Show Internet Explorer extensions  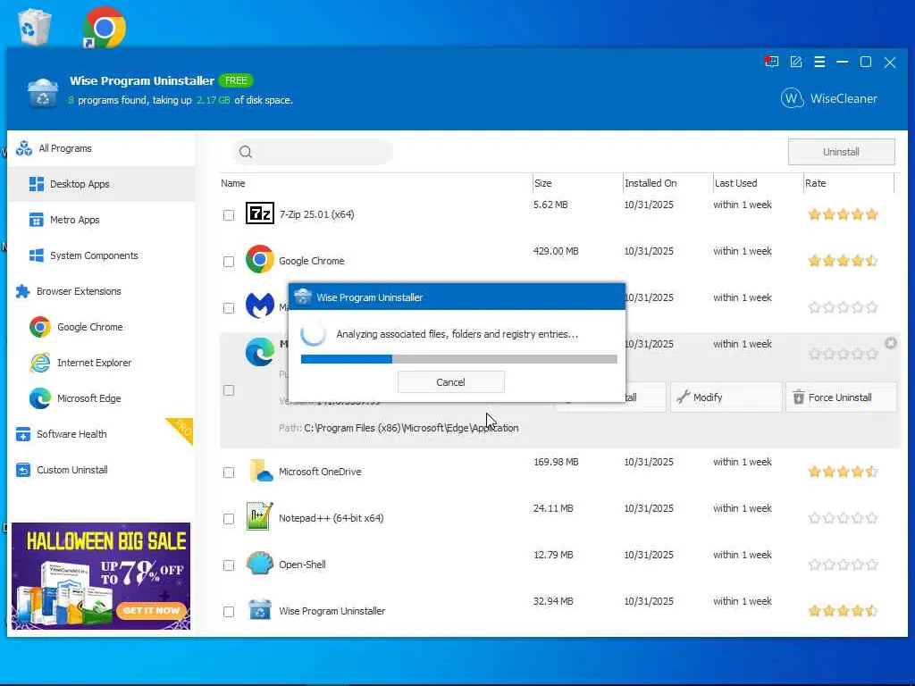pyautogui.click(x=102, y=363)
